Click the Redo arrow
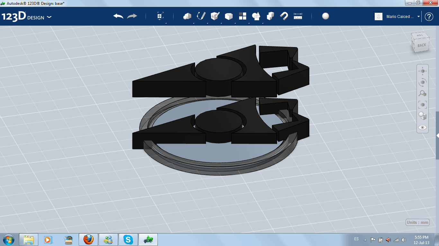 tap(132, 16)
